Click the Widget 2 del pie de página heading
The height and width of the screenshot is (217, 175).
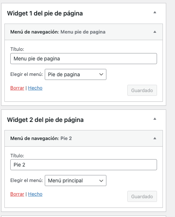(x=45, y=120)
